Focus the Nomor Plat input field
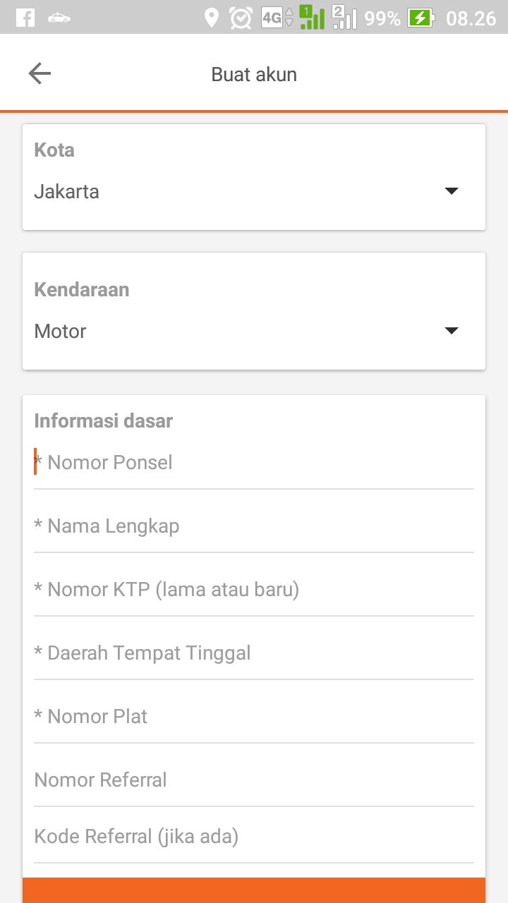Screen dimensions: 508x903 (254, 717)
